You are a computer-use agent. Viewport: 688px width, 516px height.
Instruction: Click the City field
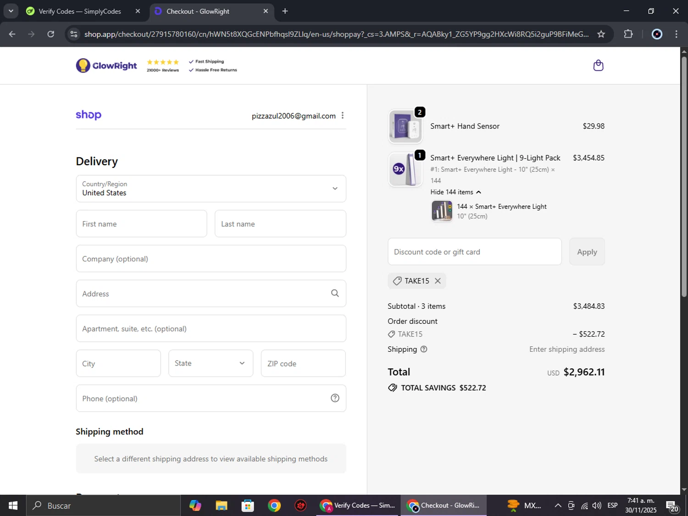118,363
